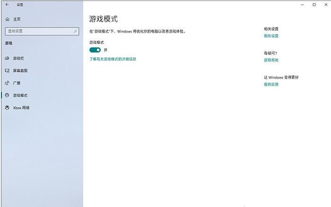This screenshot has height=207, width=331.
Task: Click the back arrow in the title bar
Action: coord(7,5)
